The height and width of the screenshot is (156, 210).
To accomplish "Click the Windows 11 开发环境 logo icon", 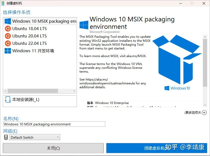I will pos(8,51).
